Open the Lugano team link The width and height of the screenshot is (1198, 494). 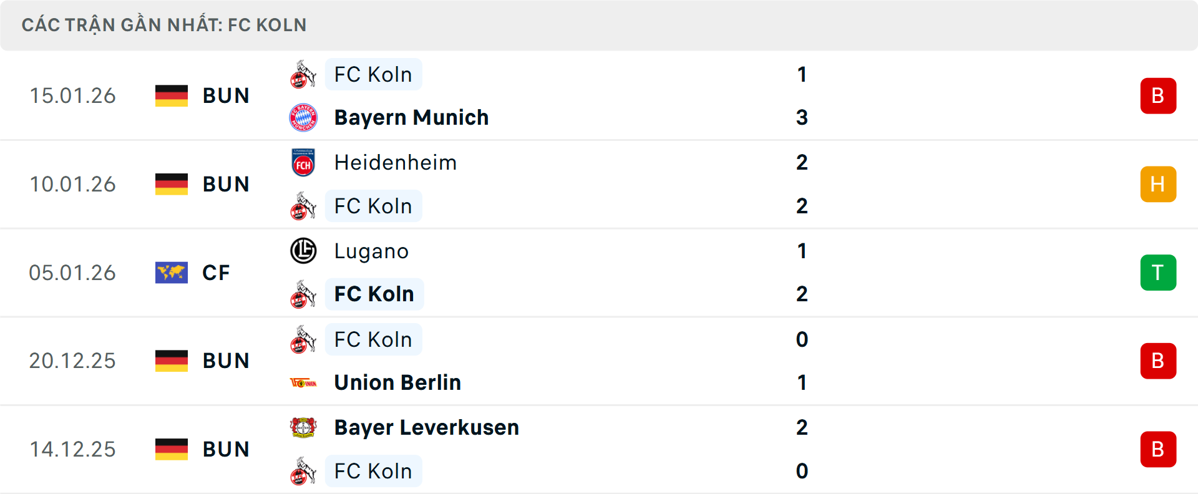pos(371,251)
